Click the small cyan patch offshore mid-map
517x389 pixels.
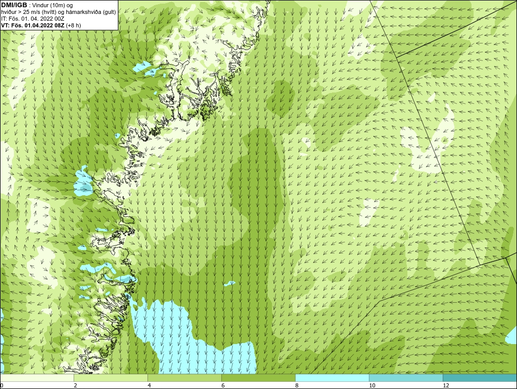229,283
